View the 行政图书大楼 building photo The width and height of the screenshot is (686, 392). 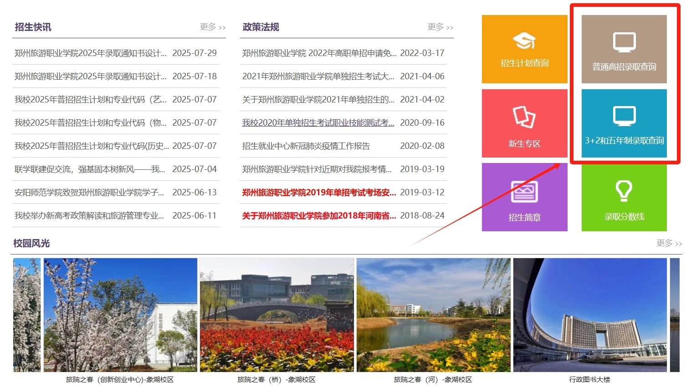click(590, 315)
